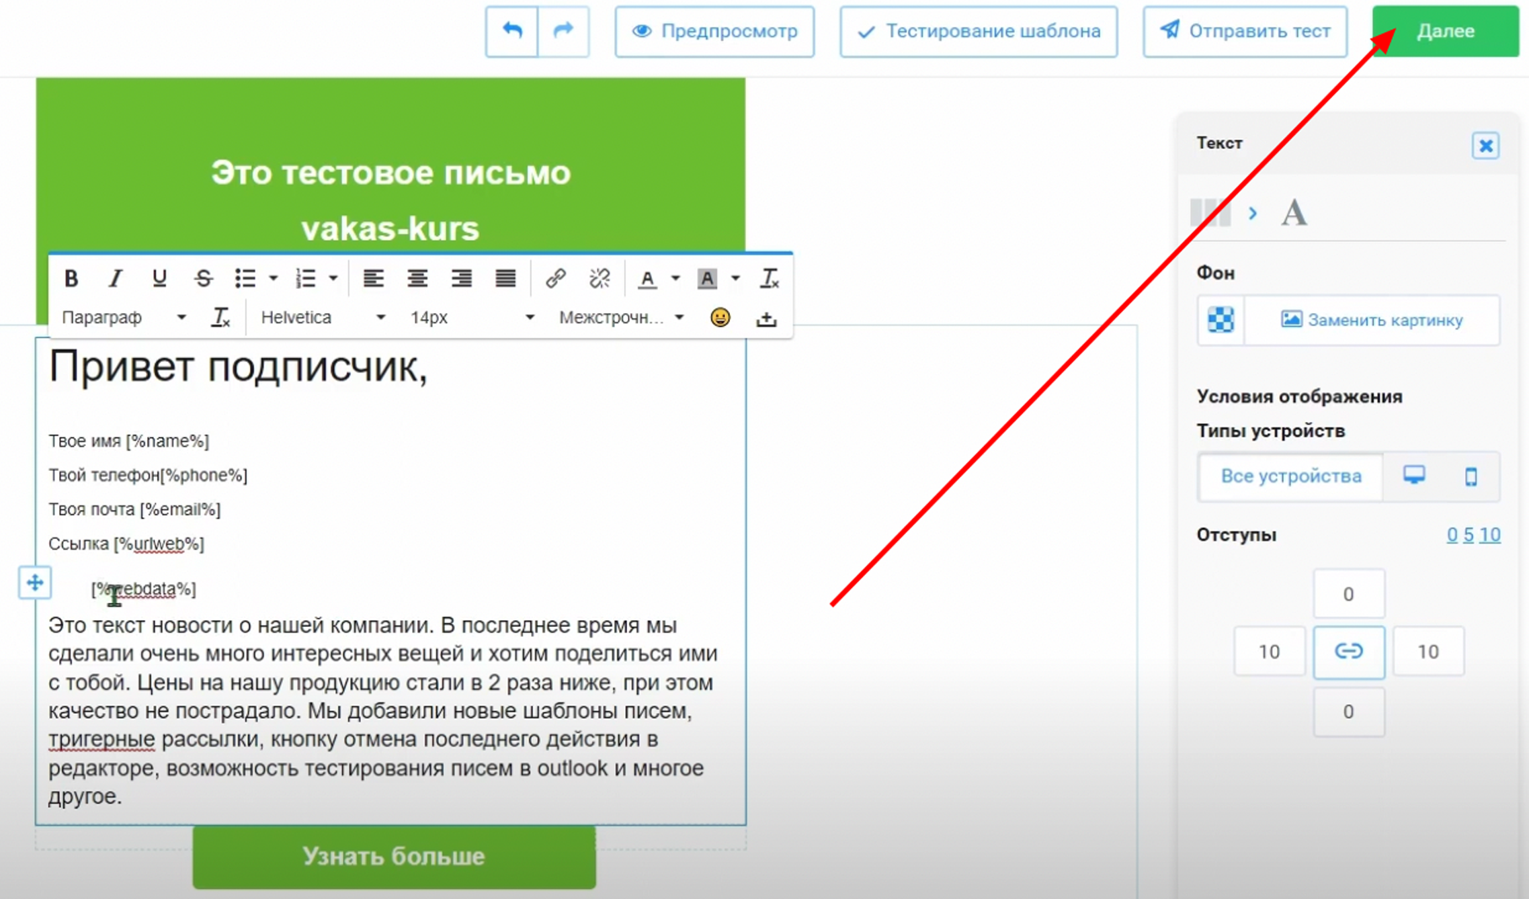Insert a hyperlink with link icon
Viewport: 1529px width, 899px height.
pos(555,278)
